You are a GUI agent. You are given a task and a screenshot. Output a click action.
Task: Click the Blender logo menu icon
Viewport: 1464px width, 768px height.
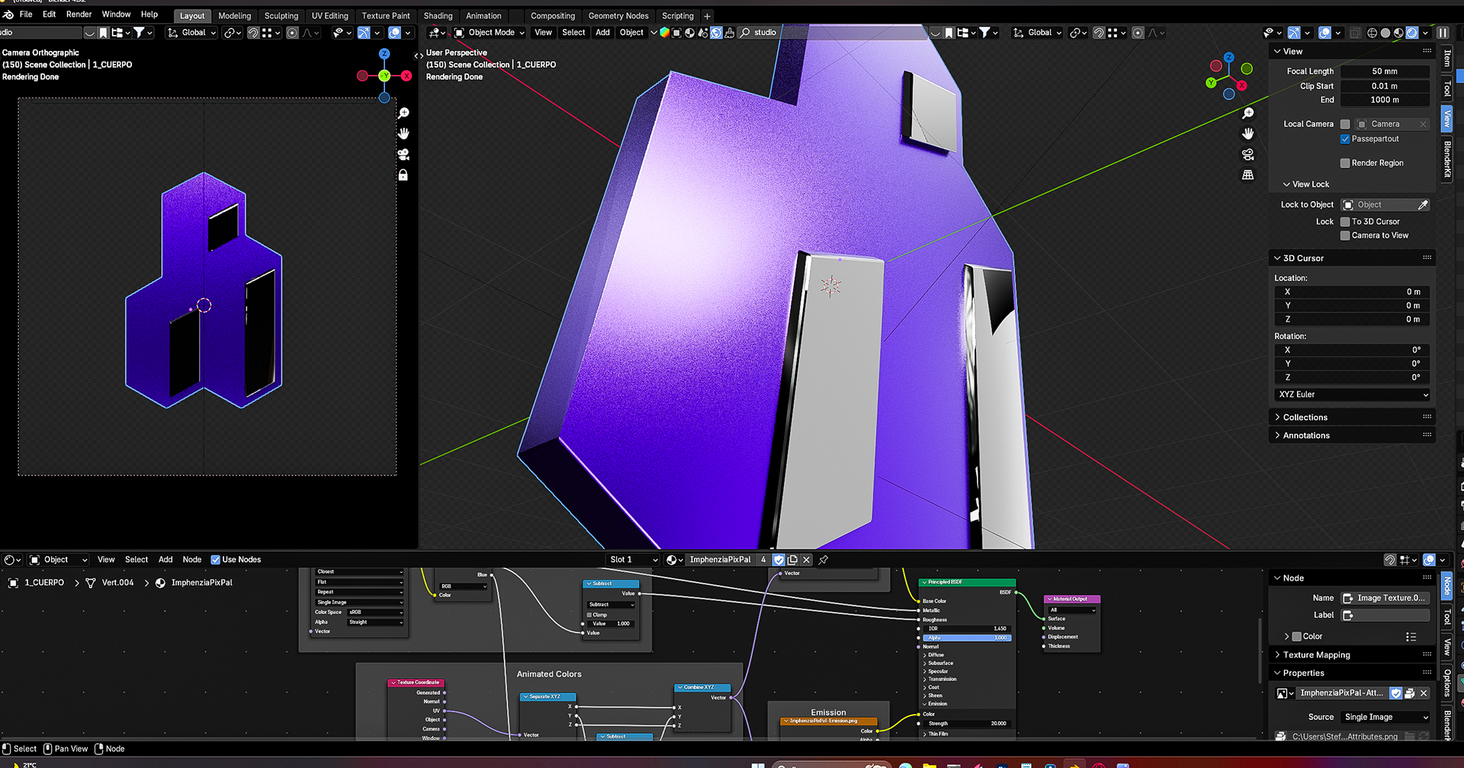click(x=8, y=14)
